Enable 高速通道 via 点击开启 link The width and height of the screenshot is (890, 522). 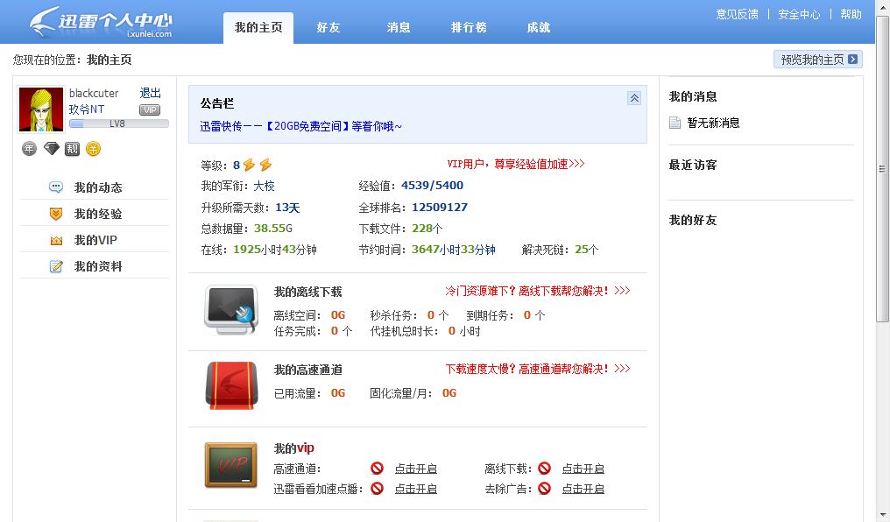pyautogui.click(x=416, y=469)
